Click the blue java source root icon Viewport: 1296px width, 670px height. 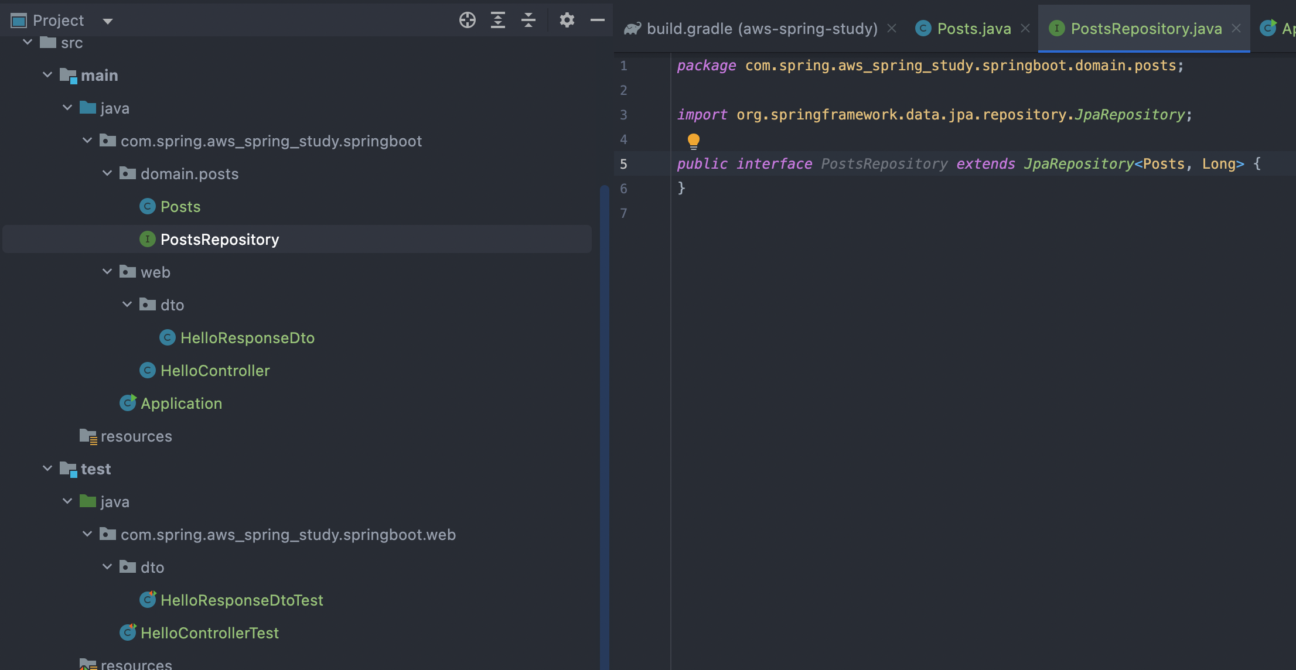(88, 108)
